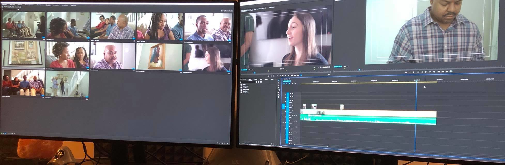Click Add Marker in Program monitor transport
The height and width of the screenshot is (165, 505).
pos(406,72)
